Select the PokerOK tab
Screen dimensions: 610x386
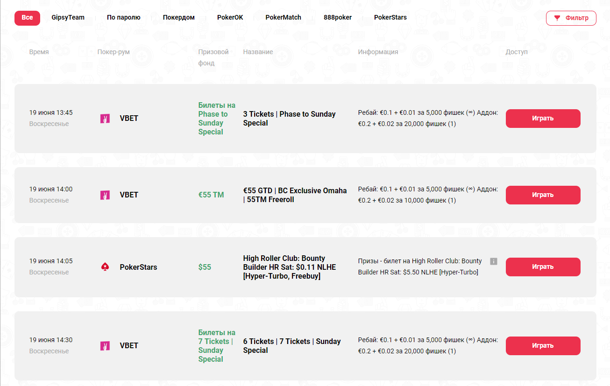tap(230, 18)
